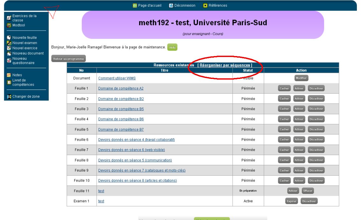
Task: Click the Action column header
Action: coord(301,70)
